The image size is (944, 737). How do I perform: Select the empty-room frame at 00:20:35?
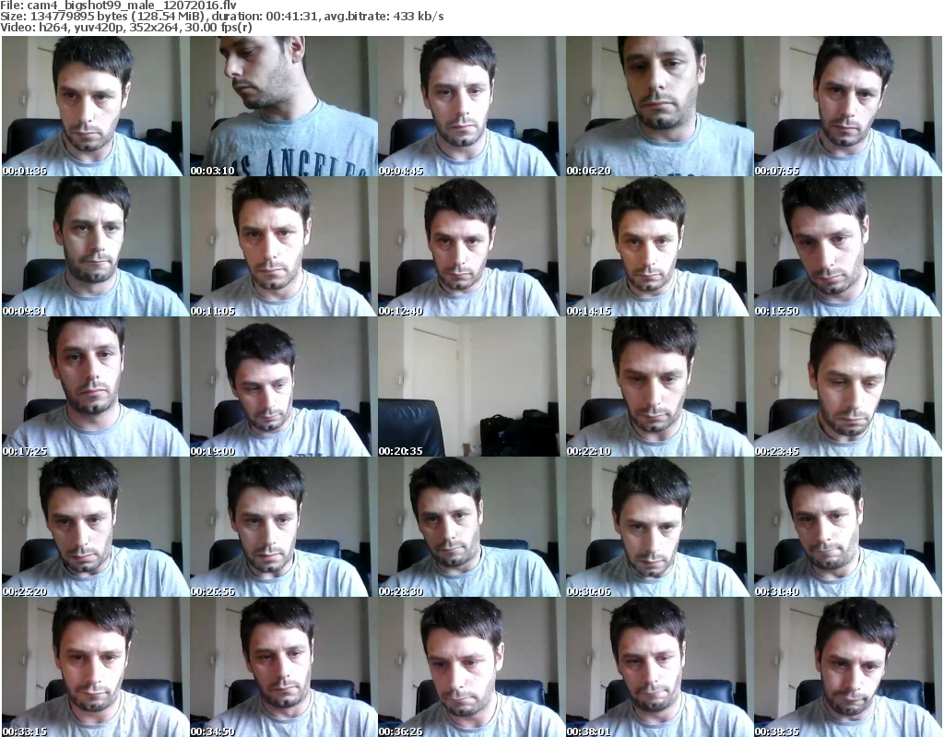[471, 386]
